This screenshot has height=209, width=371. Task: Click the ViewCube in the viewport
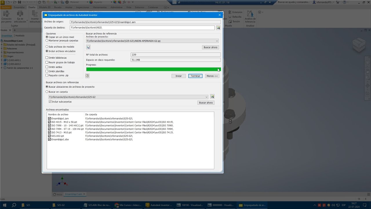point(359,45)
